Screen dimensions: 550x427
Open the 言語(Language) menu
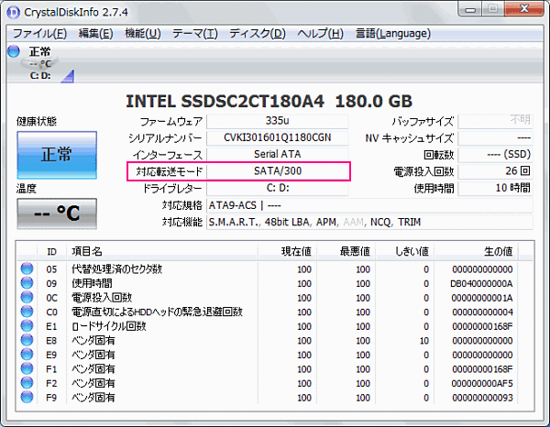click(393, 34)
